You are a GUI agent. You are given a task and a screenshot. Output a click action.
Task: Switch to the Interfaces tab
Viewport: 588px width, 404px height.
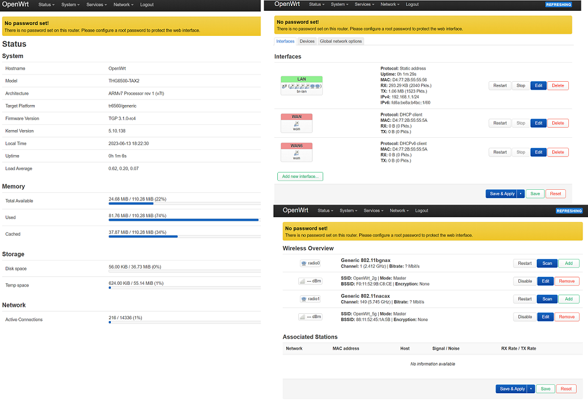click(286, 41)
